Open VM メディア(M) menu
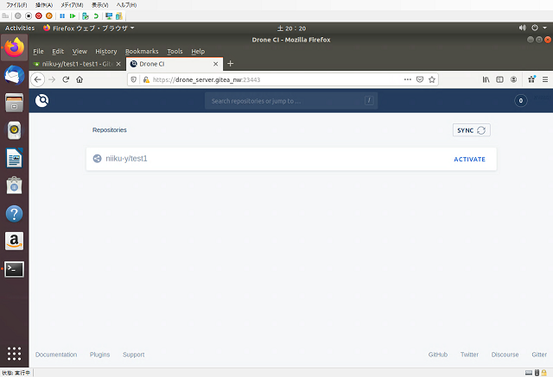553x377 pixels. click(x=72, y=5)
